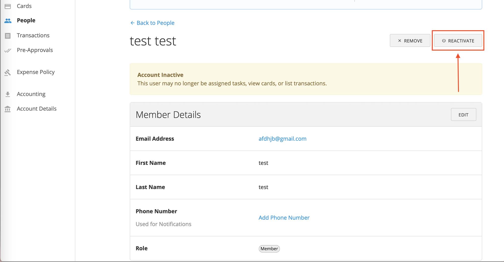Select the Expense Policy gavel icon

pos(8,72)
